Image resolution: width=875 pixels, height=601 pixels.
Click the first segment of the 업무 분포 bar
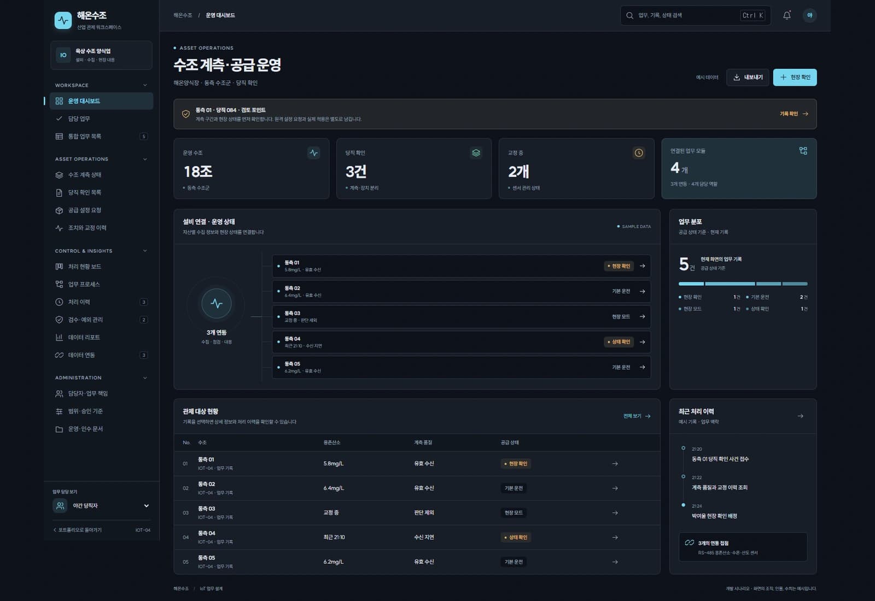(x=691, y=284)
